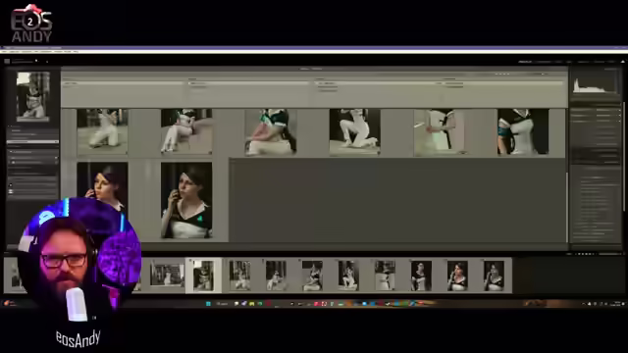Select grid photo of torso with teal sleeve
This screenshot has height=353, width=628.
tap(523, 131)
